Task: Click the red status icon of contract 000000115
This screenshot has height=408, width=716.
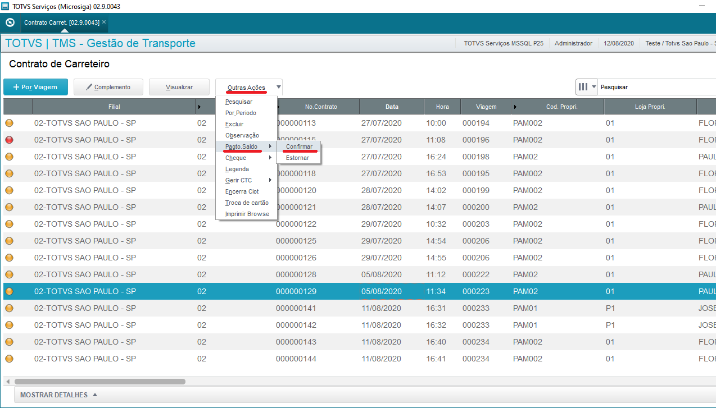Action: pyautogui.click(x=9, y=140)
